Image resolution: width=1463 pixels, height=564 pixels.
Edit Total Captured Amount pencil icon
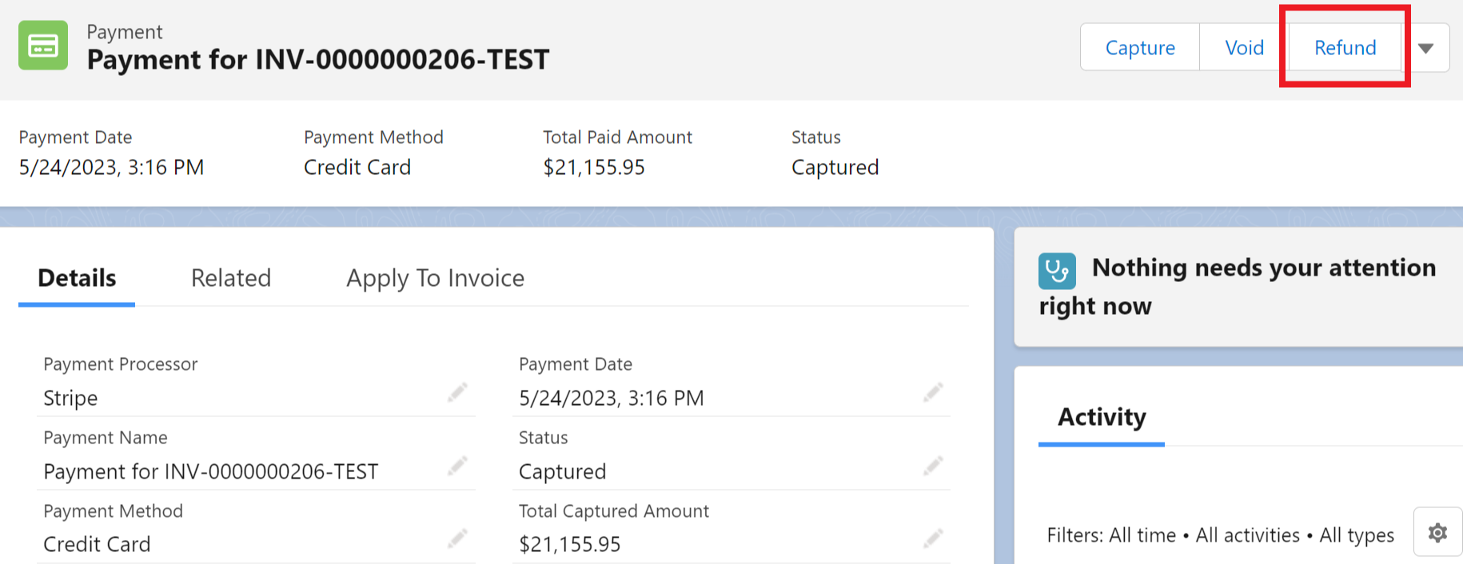[x=933, y=539]
